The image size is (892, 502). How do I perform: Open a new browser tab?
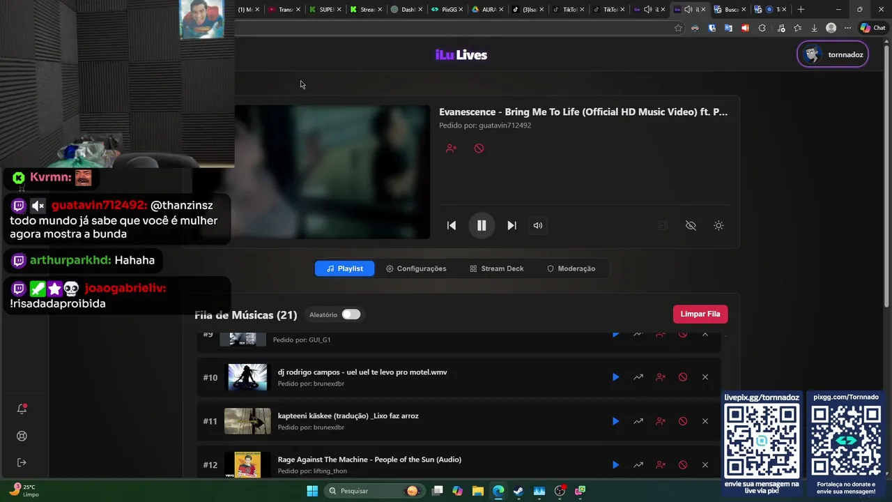click(x=801, y=9)
